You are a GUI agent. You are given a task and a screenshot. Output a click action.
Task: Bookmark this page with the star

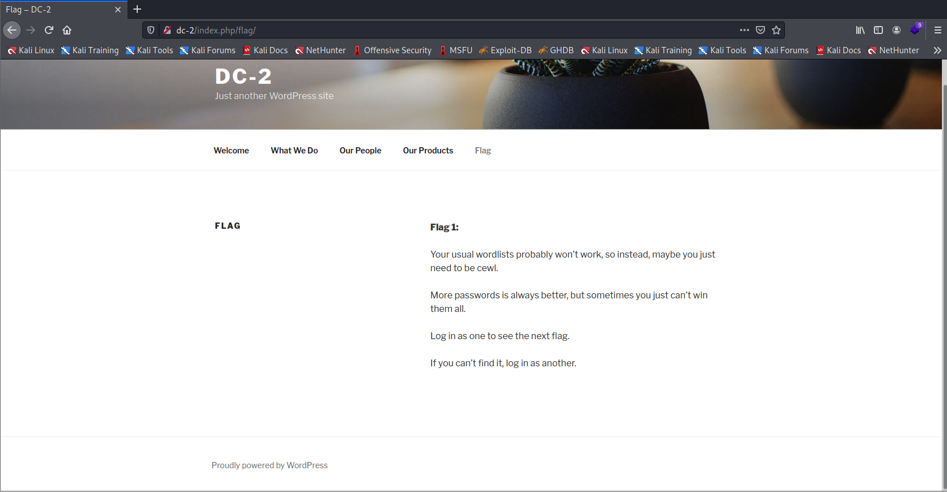click(776, 30)
